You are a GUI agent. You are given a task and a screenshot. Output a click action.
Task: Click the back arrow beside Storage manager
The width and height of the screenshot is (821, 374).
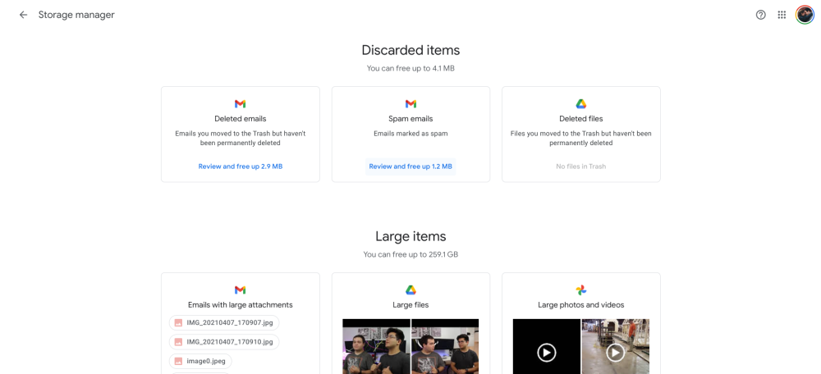pos(23,15)
